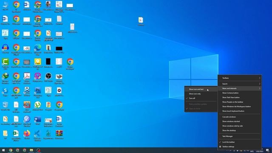Select the Firefox desktop shortcut
The height and width of the screenshot is (153, 272).
coord(27,134)
